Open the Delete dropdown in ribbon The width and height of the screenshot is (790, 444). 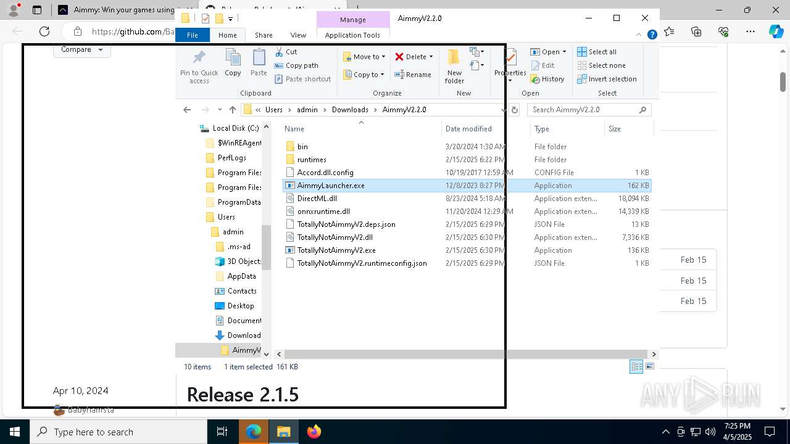[x=414, y=57]
